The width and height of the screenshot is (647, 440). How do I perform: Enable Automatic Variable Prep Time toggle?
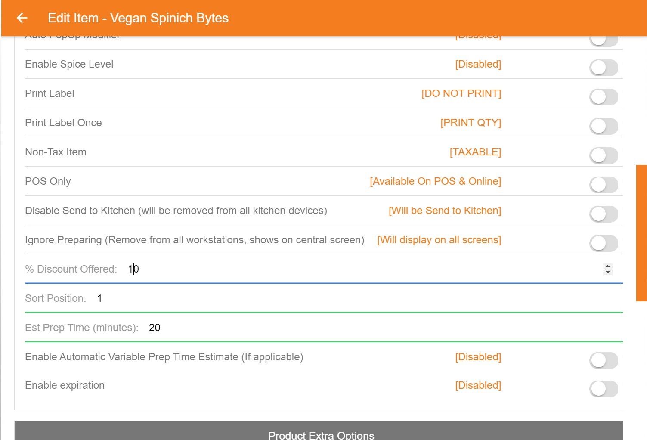[603, 360]
